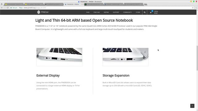Click the PINE64 pinecone logo
This screenshot has width=198, height=111.
38,12
